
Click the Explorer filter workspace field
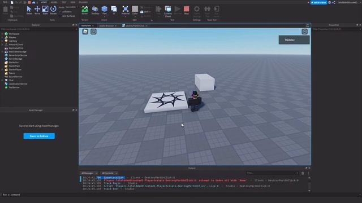click(39, 29)
